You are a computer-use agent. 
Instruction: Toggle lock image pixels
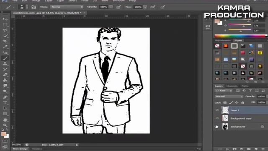(231, 102)
